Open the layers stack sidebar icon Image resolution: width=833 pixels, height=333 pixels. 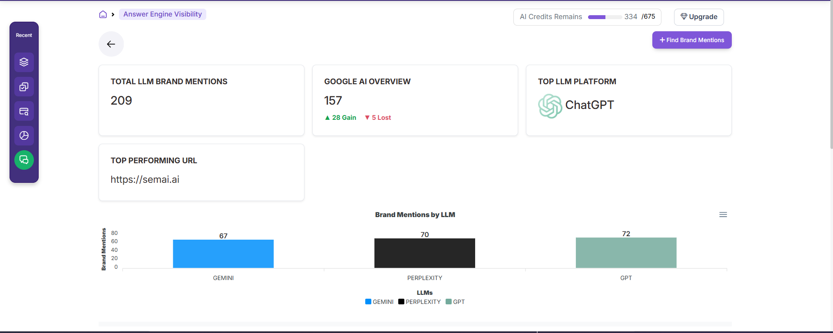point(24,62)
